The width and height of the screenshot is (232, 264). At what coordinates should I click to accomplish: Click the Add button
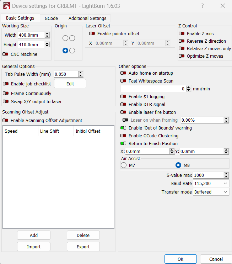[x=34, y=235]
